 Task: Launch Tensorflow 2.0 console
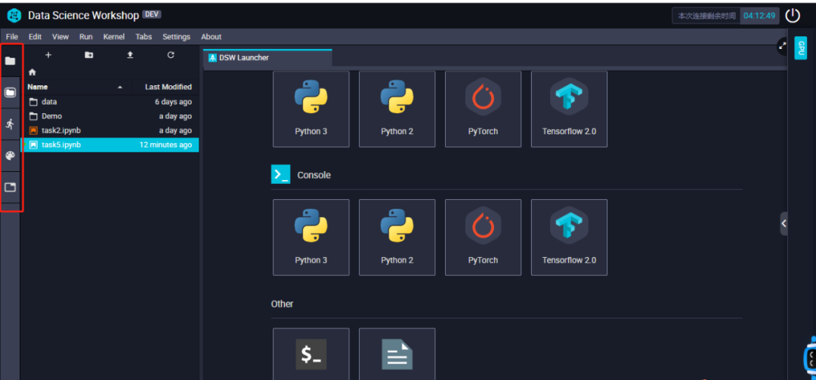click(570, 237)
